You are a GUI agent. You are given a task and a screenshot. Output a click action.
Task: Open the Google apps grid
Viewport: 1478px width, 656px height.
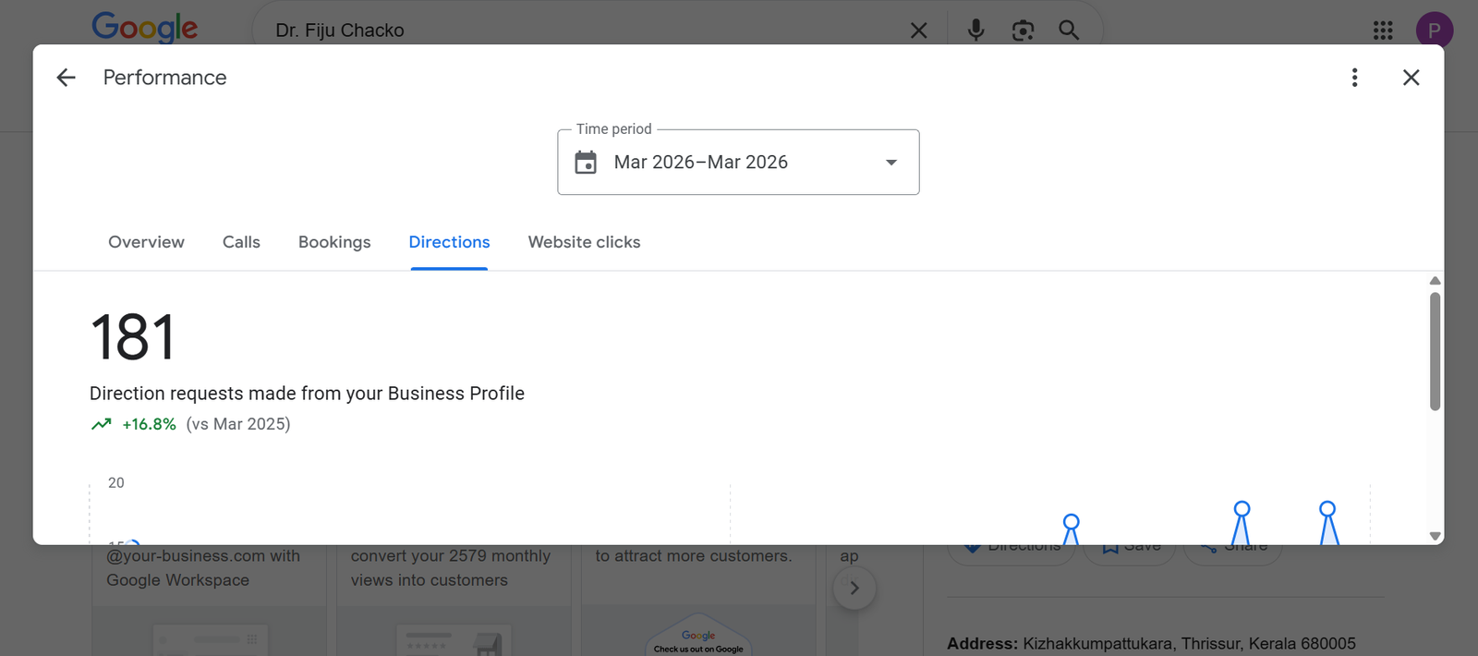[1383, 30]
